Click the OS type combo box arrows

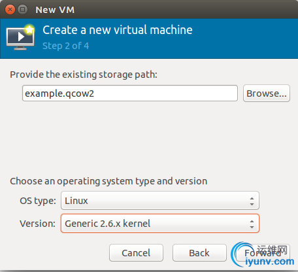252,201
